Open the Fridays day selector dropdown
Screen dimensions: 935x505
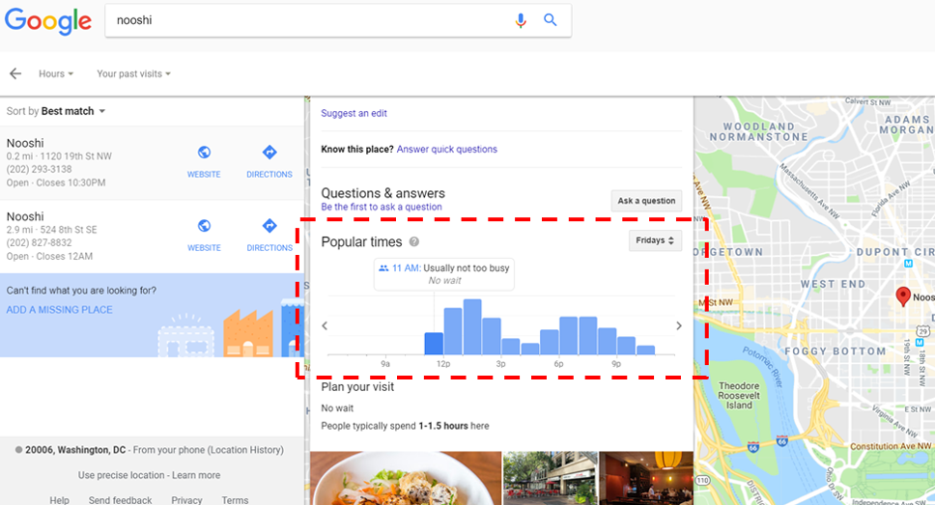pos(655,240)
